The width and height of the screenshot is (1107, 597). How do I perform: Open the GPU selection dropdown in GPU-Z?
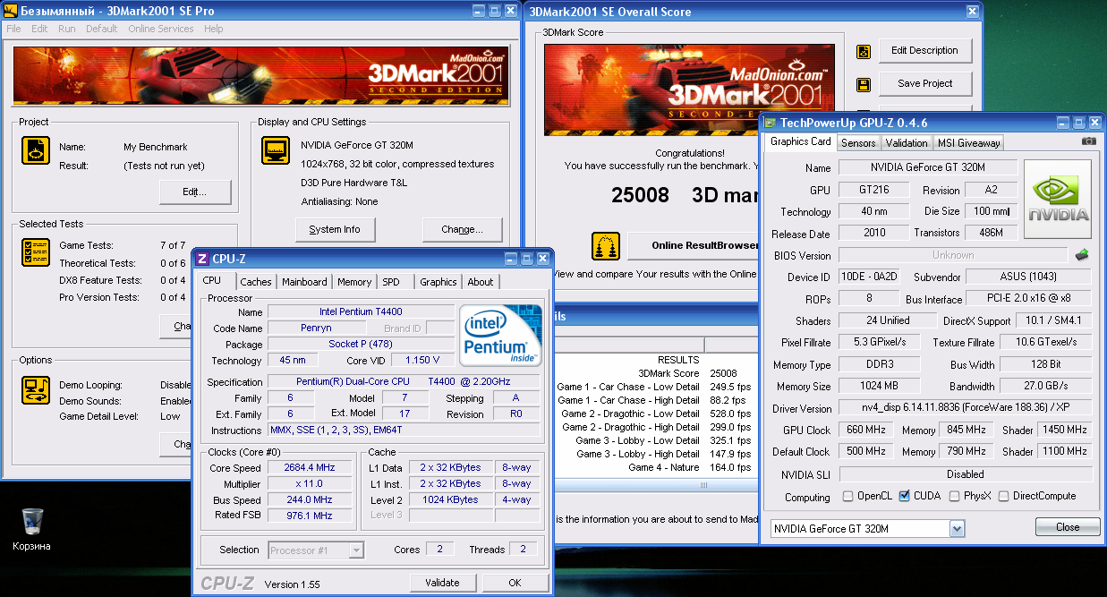[958, 529]
